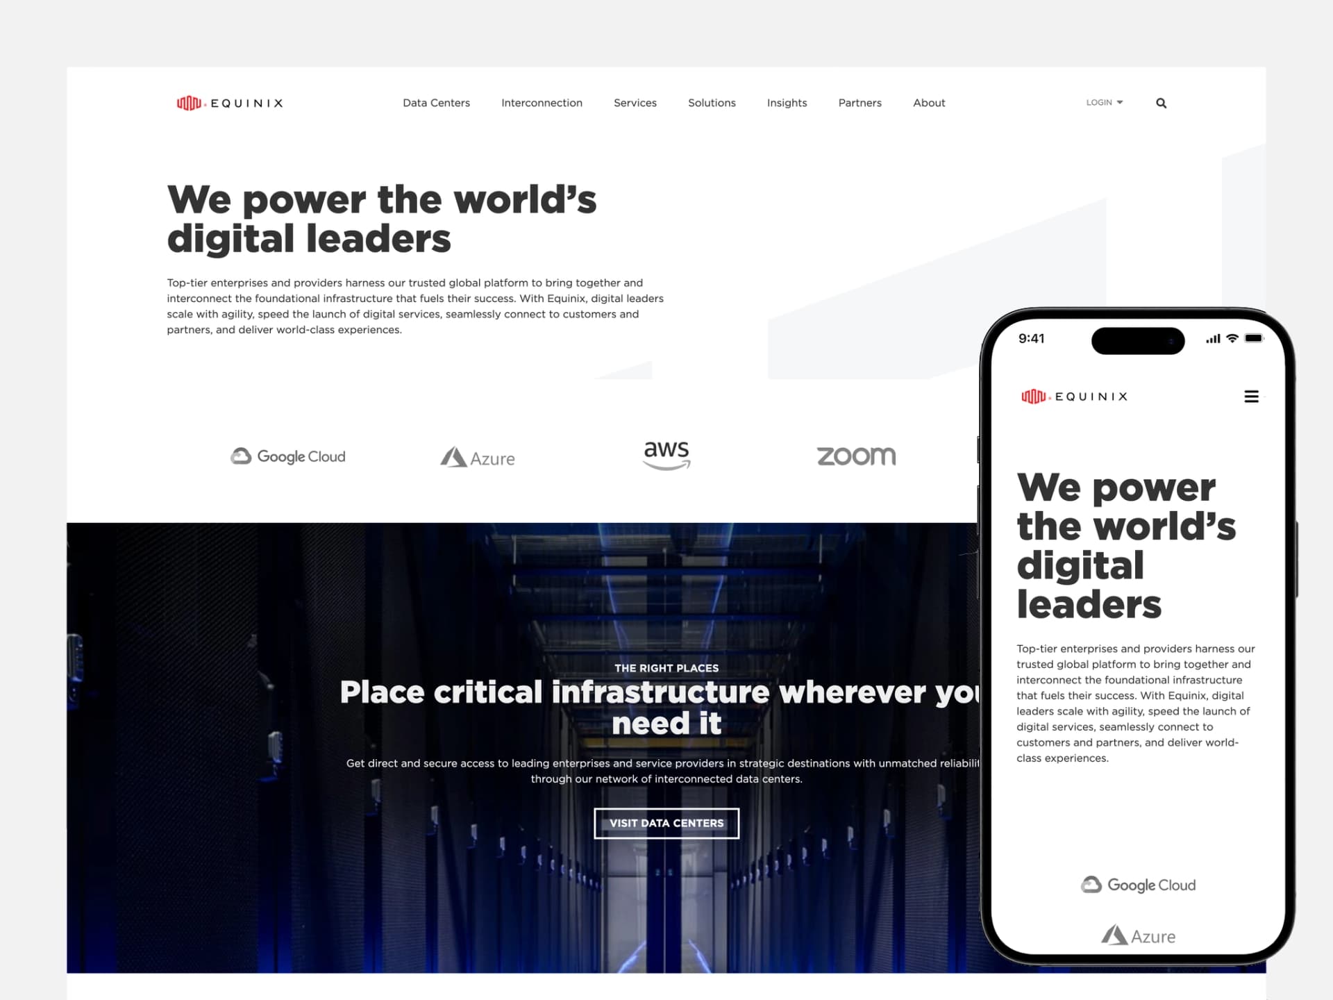Click the VISIT DATA CENTERS button
This screenshot has height=1000, width=1333.
pos(666,824)
